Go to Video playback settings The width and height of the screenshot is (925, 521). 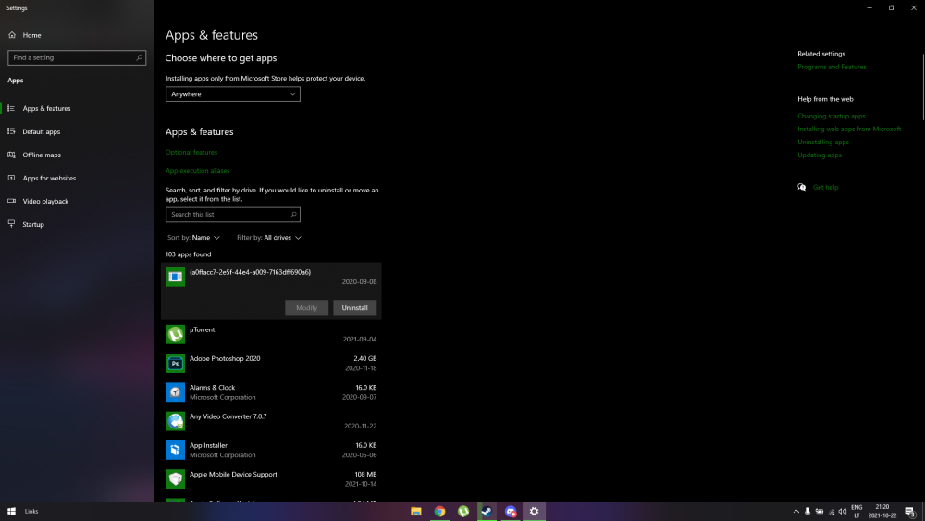[45, 201]
